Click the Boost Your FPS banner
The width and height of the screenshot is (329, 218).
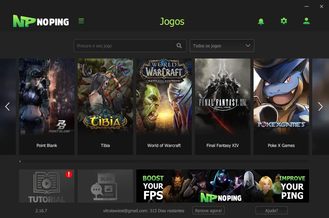[223, 186]
